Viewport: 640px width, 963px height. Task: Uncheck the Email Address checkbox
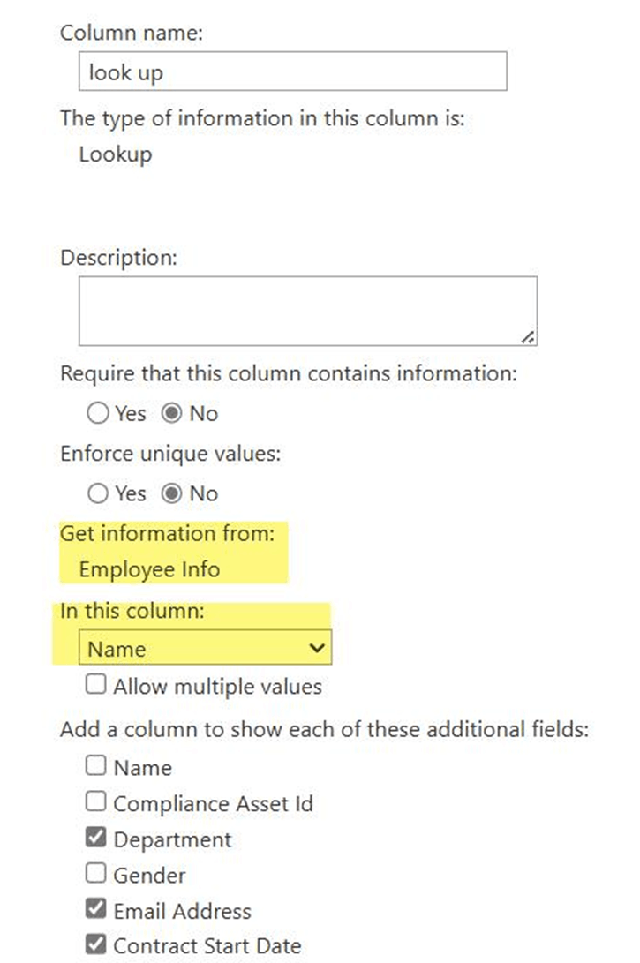click(x=95, y=907)
